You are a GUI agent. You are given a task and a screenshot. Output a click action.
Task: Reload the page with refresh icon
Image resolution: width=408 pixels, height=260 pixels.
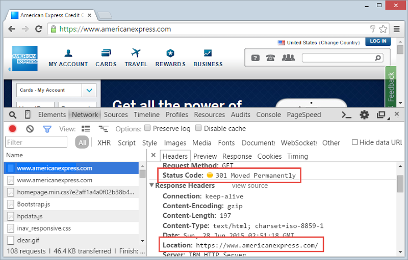pos(39,29)
